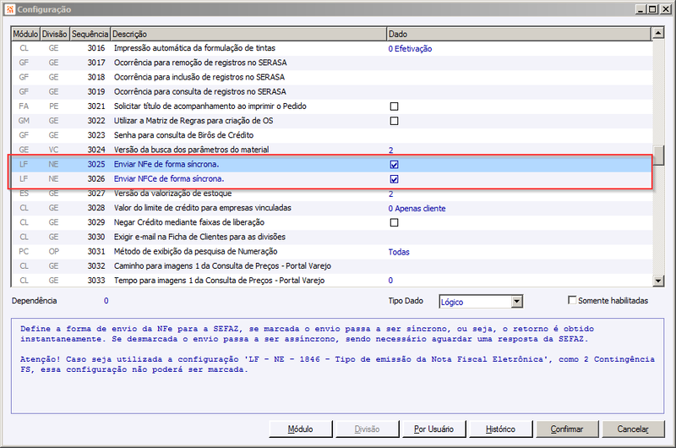Click the scrollbar up arrow
The height and width of the screenshot is (448, 676).
pyautogui.click(x=658, y=32)
